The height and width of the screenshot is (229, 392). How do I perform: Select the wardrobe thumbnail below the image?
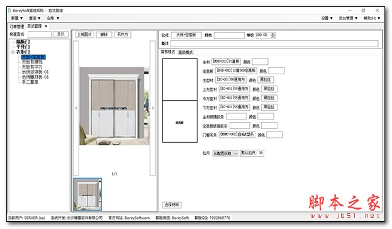click(x=87, y=194)
